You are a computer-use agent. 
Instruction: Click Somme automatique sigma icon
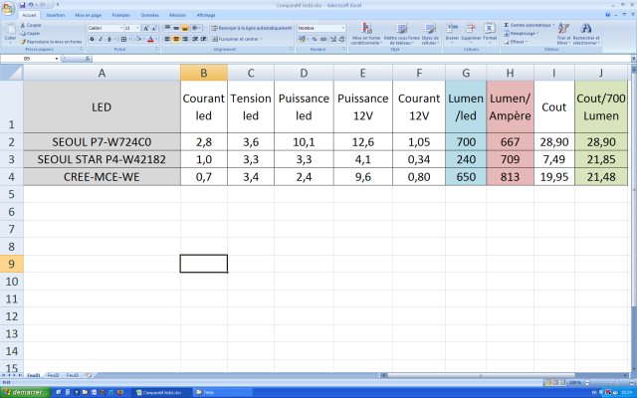pos(507,25)
